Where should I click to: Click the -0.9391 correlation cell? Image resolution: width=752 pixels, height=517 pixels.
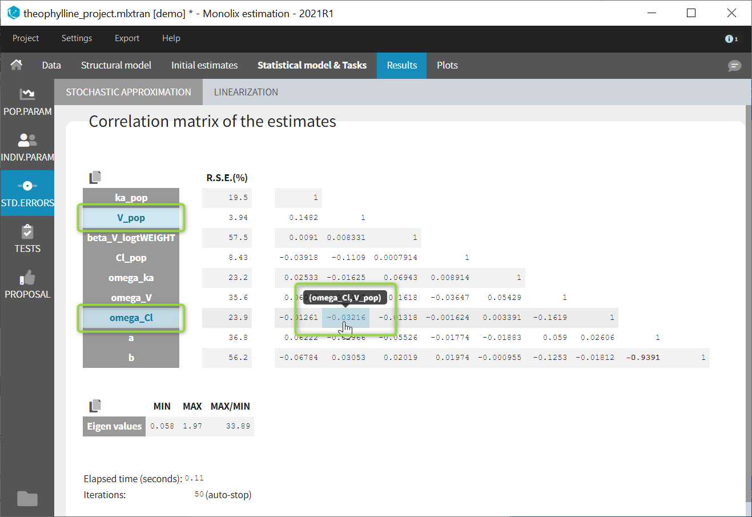(643, 358)
